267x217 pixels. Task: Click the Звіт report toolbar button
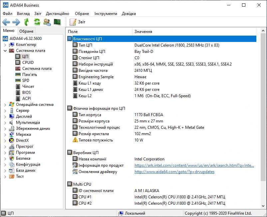pyautogui.click(x=77, y=22)
